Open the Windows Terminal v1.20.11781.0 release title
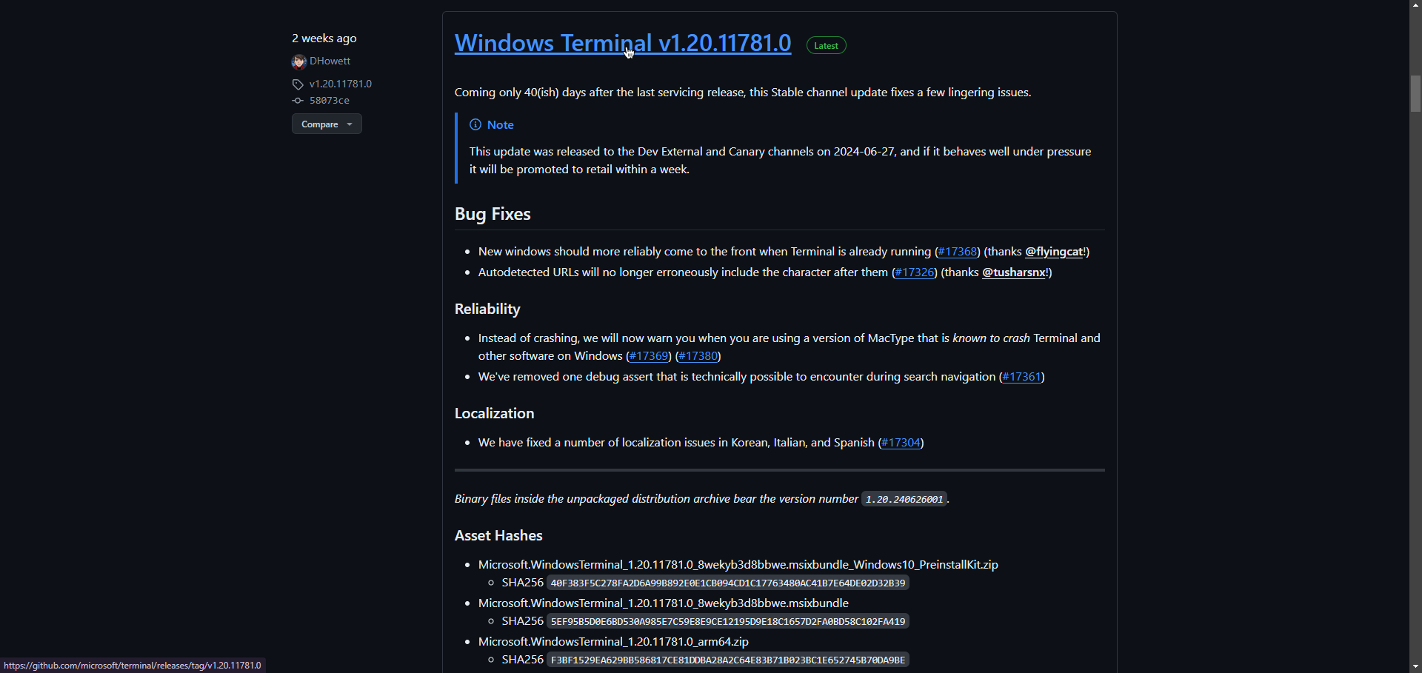The image size is (1422, 673). click(622, 43)
